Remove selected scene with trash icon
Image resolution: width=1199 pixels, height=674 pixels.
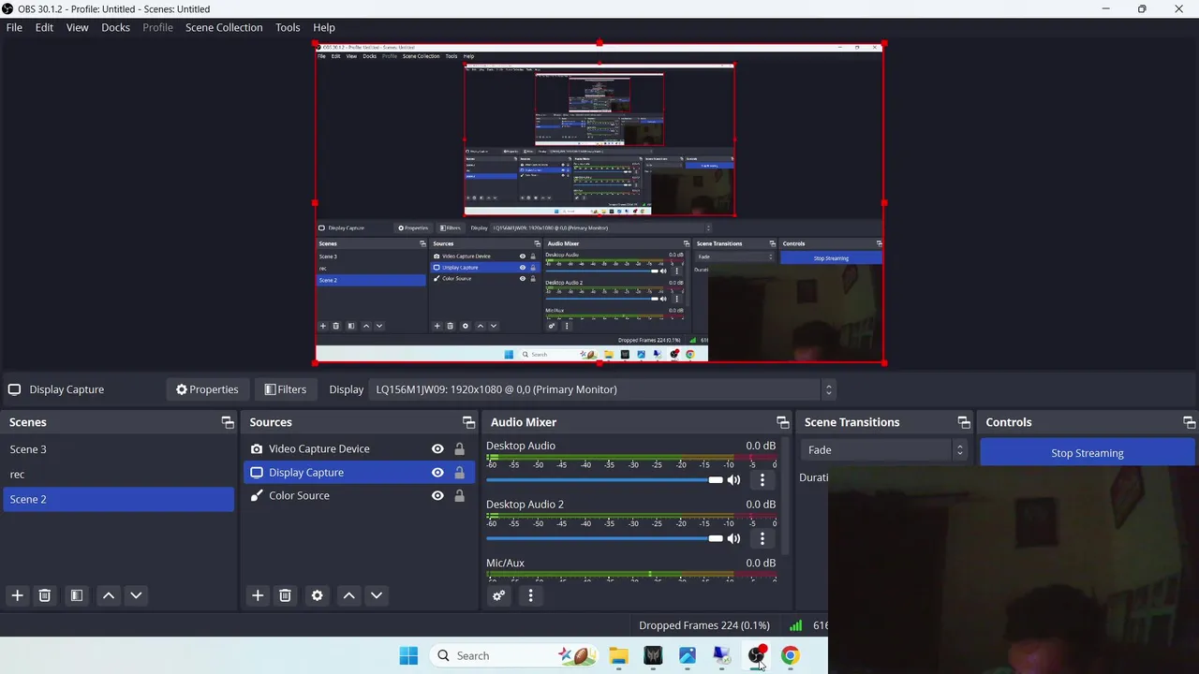click(x=44, y=595)
